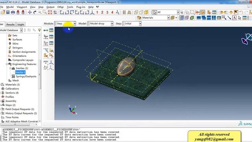Open the Viewport menu

click(x=22, y=7)
